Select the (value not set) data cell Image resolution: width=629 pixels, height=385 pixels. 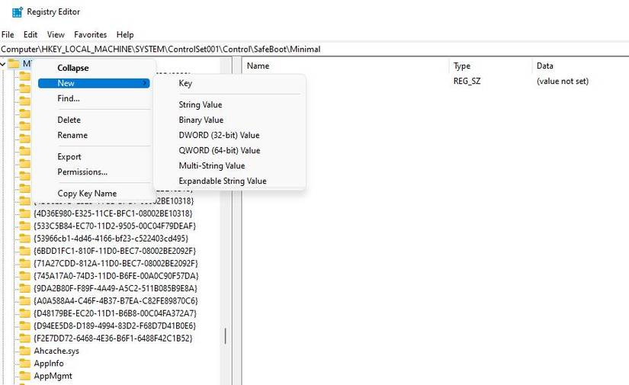coord(563,81)
